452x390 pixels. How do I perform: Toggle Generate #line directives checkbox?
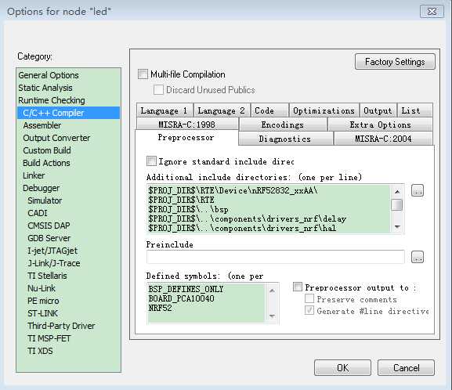[x=309, y=310]
